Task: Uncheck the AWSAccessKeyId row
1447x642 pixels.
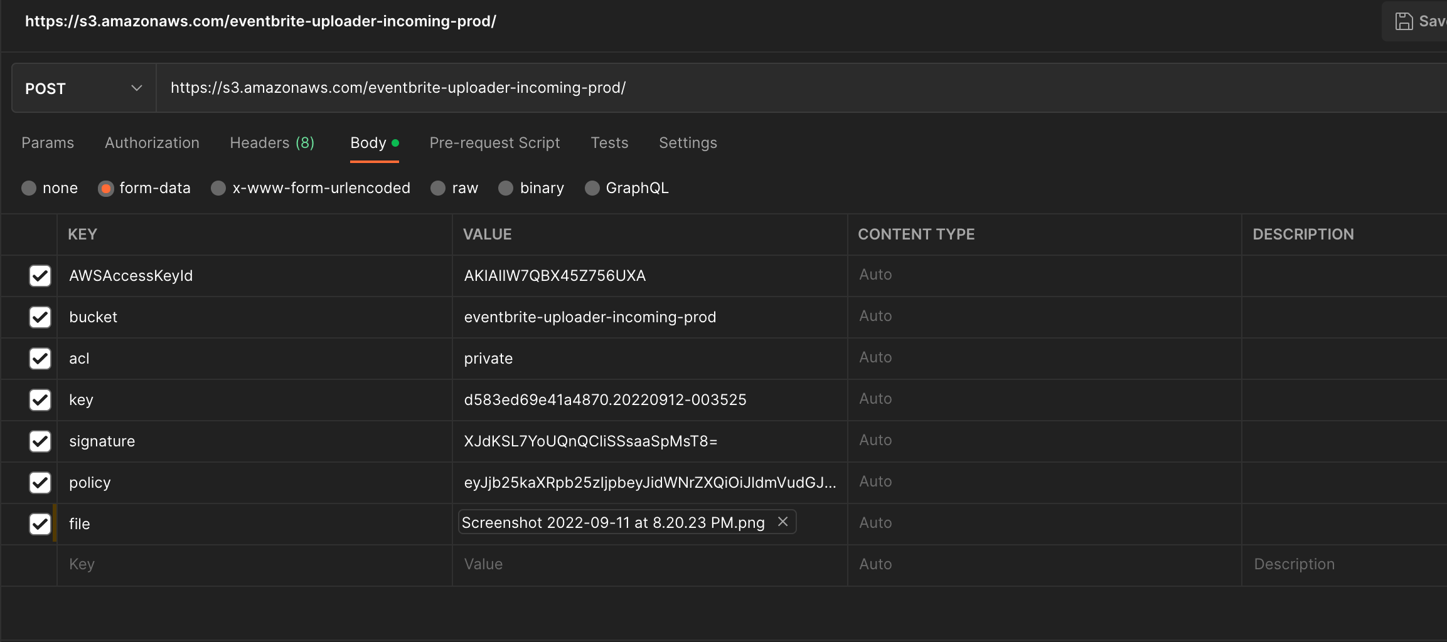Action: coord(40,275)
